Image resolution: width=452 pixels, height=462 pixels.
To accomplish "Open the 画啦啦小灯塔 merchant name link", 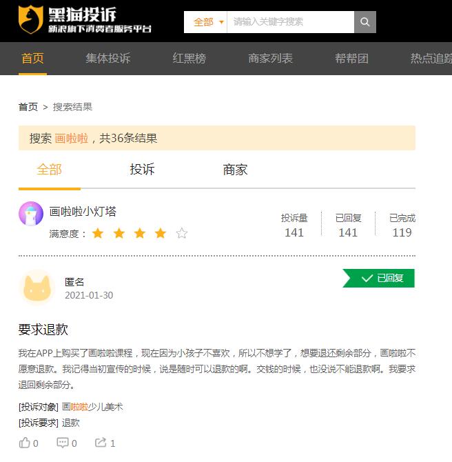I will click(x=83, y=211).
